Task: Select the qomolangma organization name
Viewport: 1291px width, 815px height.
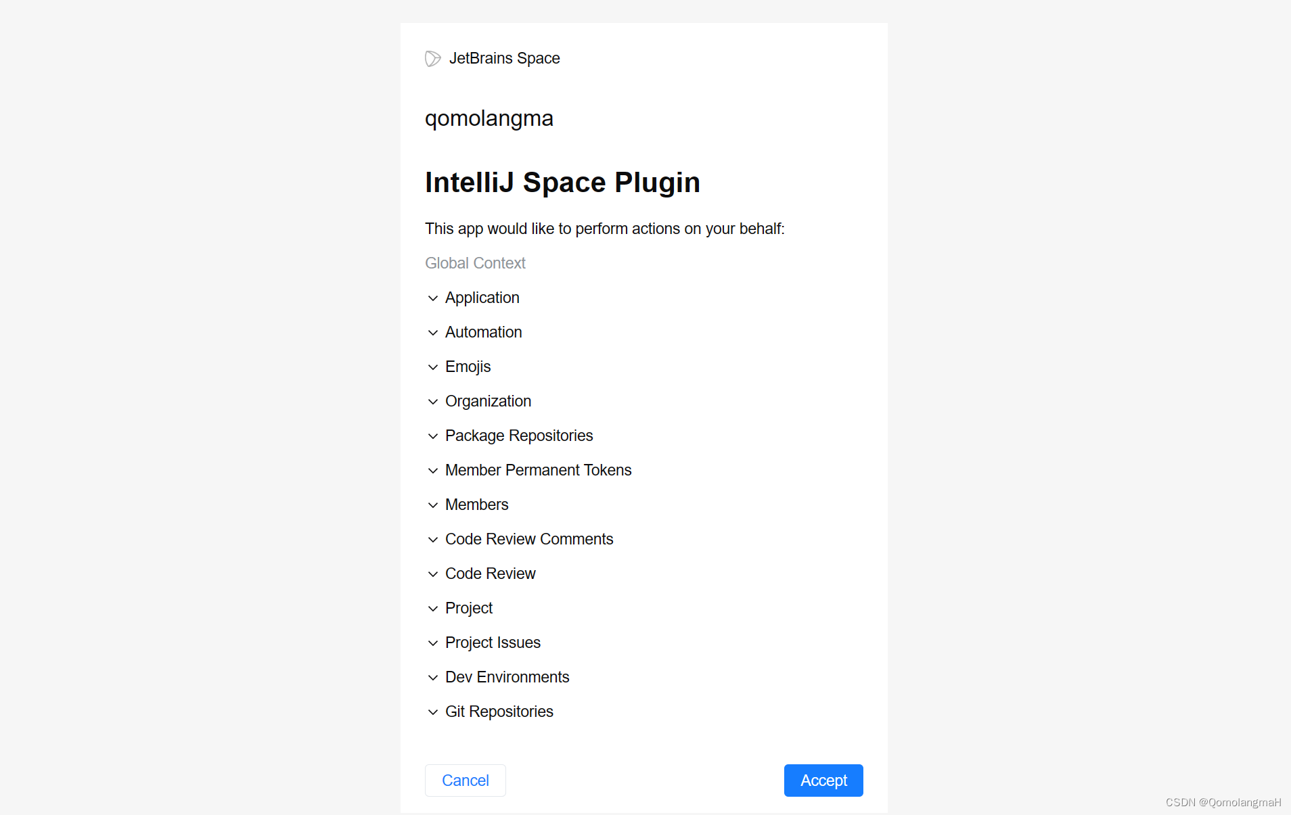Action: 489,118
